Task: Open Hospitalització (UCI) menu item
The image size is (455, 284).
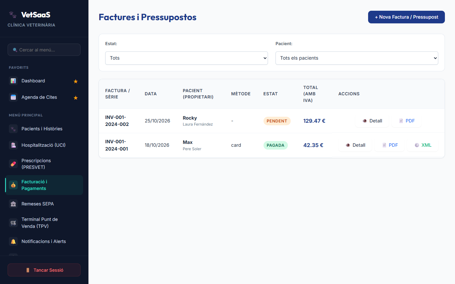Action: click(44, 145)
